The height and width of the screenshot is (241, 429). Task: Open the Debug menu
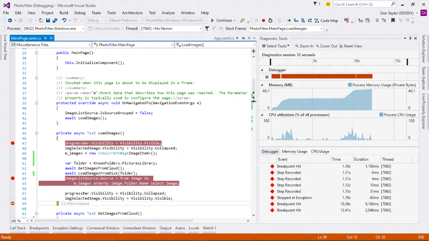pos(80,13)
